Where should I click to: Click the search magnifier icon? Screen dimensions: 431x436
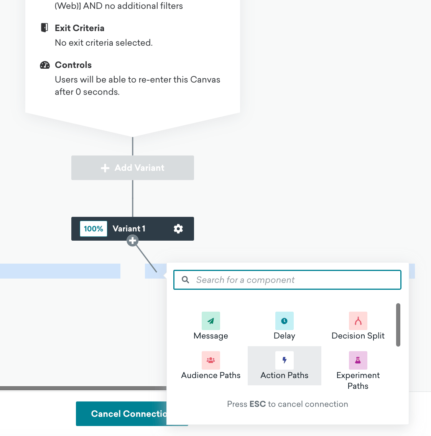coord(185,280)
